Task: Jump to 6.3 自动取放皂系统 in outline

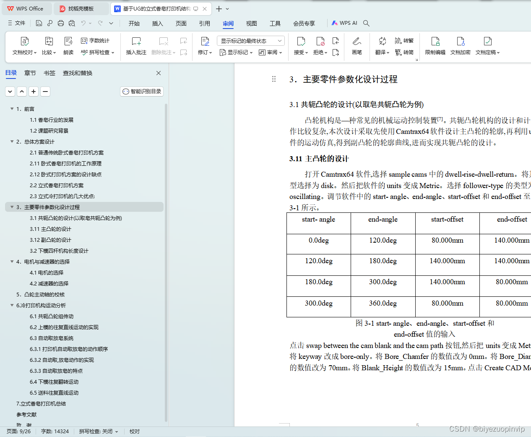Action: point(52,338)
